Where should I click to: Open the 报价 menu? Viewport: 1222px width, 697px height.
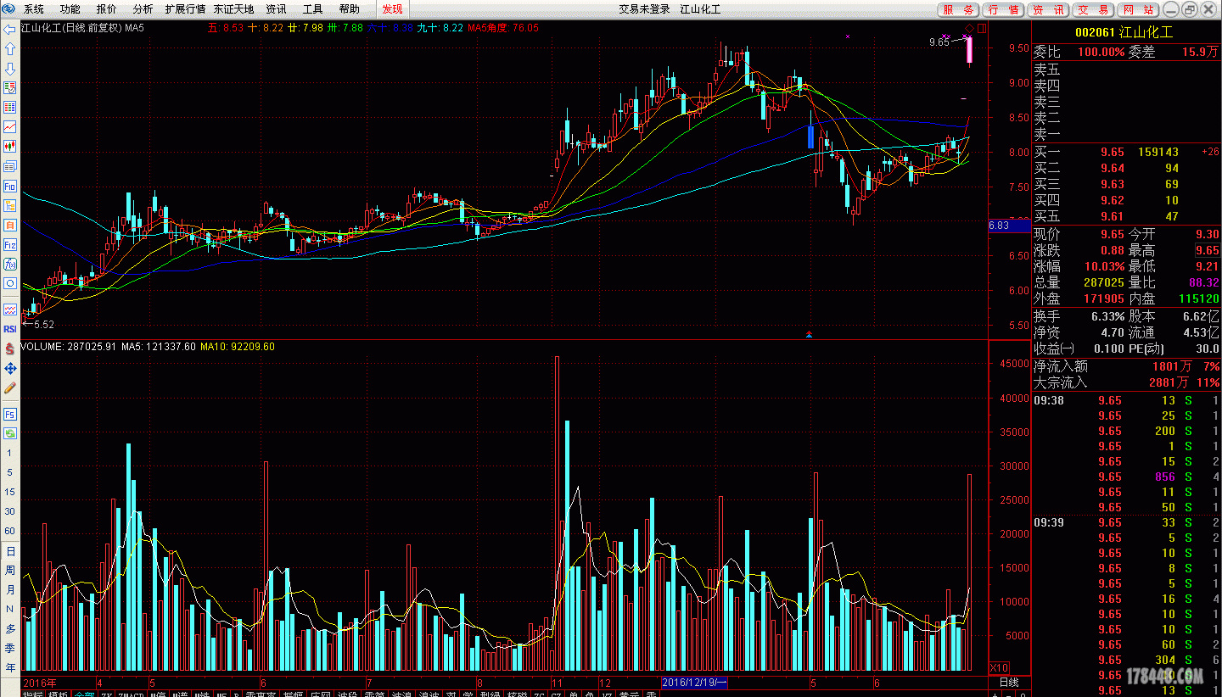click(107, 9)
